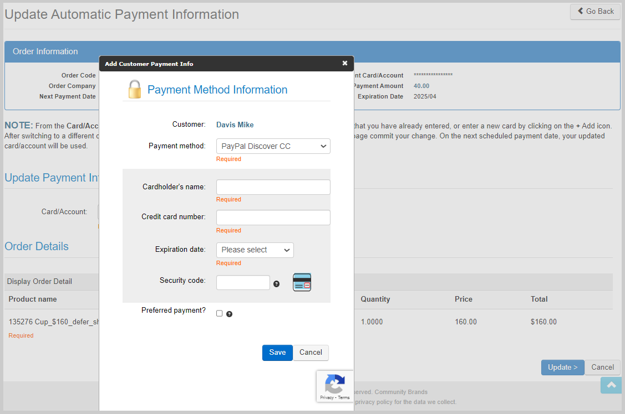Click the 40.00 payment amount value
The width and height of the screenshot is (625, 414).
pos(421,86)
